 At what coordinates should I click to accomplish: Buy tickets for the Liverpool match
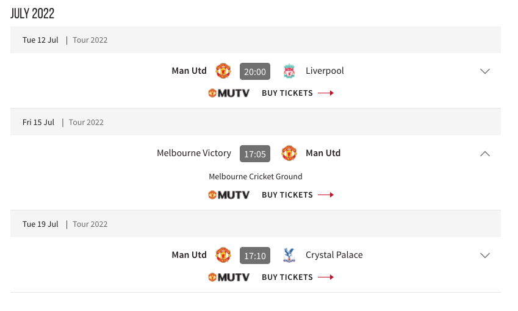click(x=298, y=93)
